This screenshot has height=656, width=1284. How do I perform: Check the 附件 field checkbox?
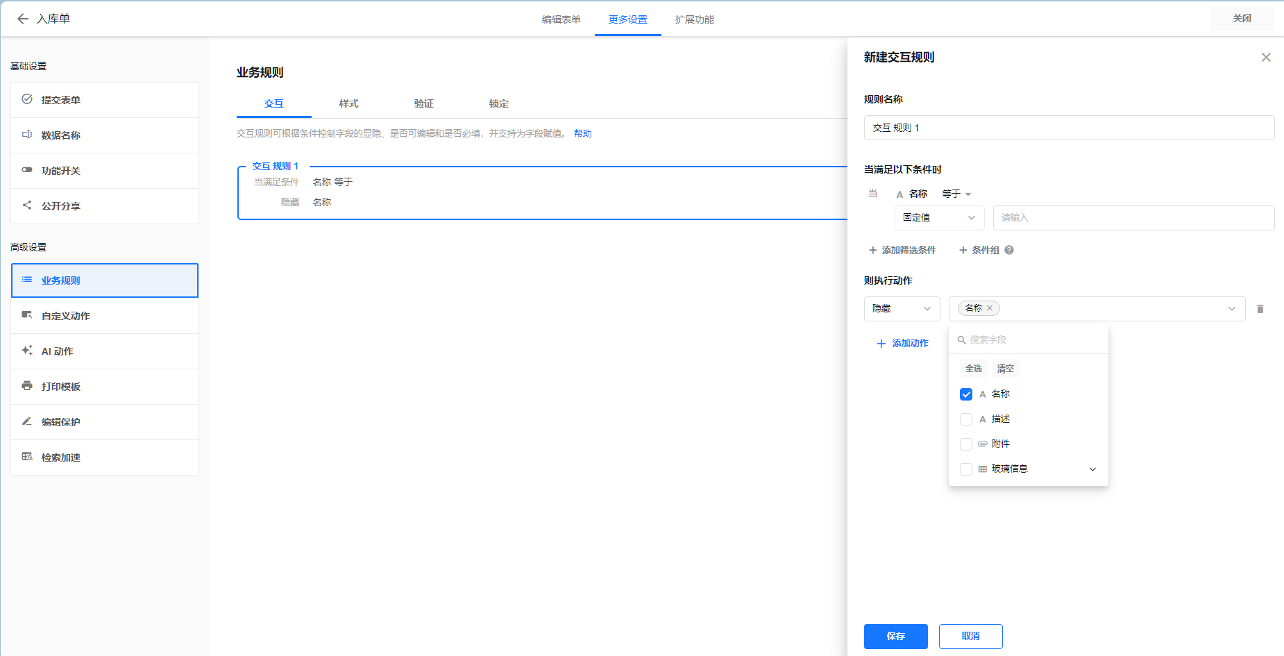[x=966, y=444]
